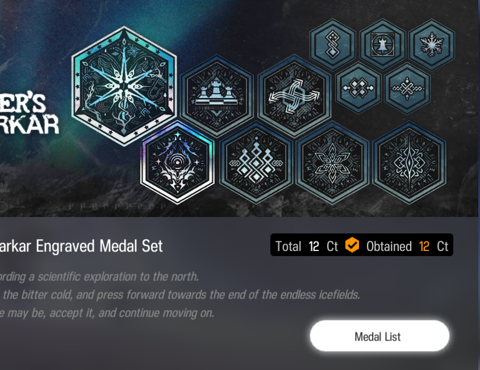Image resolution: width=480 pixels, height=370 pixels.
Task: Select the chess castle rooks medal
Action: 217,95
